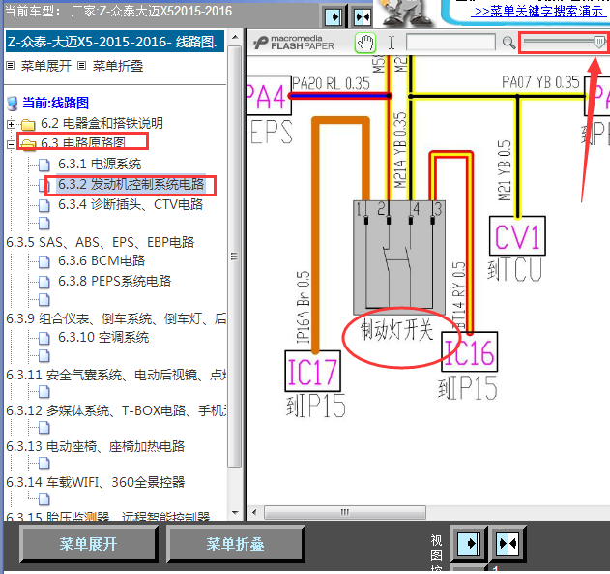610x574 pixels.
Task: Click the 制动灯开关 label in diagram
Action: coord(396,329)
